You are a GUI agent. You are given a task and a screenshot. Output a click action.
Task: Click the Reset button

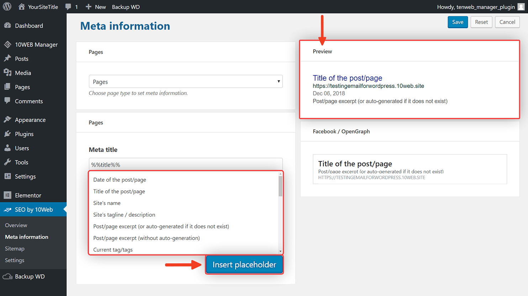click(x=481, y=22)
